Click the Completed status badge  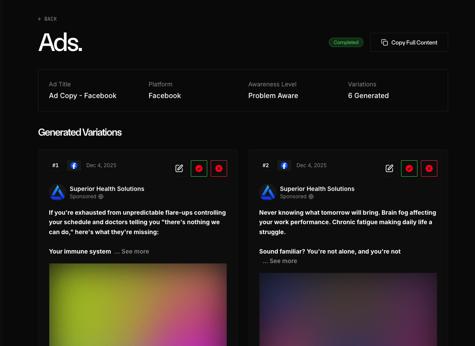346,42
